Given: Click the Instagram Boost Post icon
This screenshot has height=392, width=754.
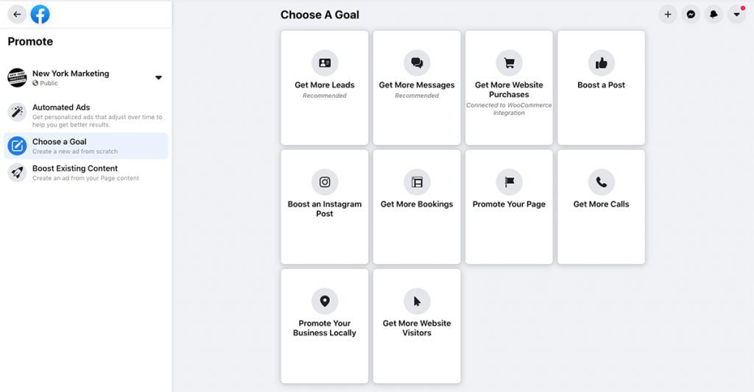Looking at the screenshot, I should click(x=325, y=182).
